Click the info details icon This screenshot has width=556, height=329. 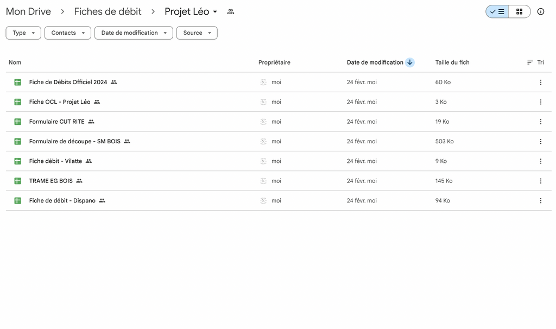(x=540, y=11)
